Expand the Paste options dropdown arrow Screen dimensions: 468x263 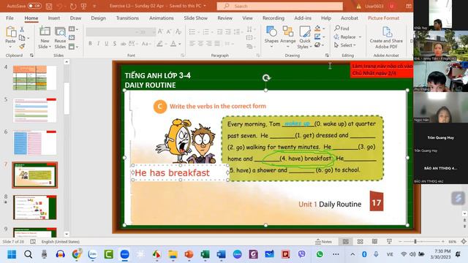click(x=10, y=47)
